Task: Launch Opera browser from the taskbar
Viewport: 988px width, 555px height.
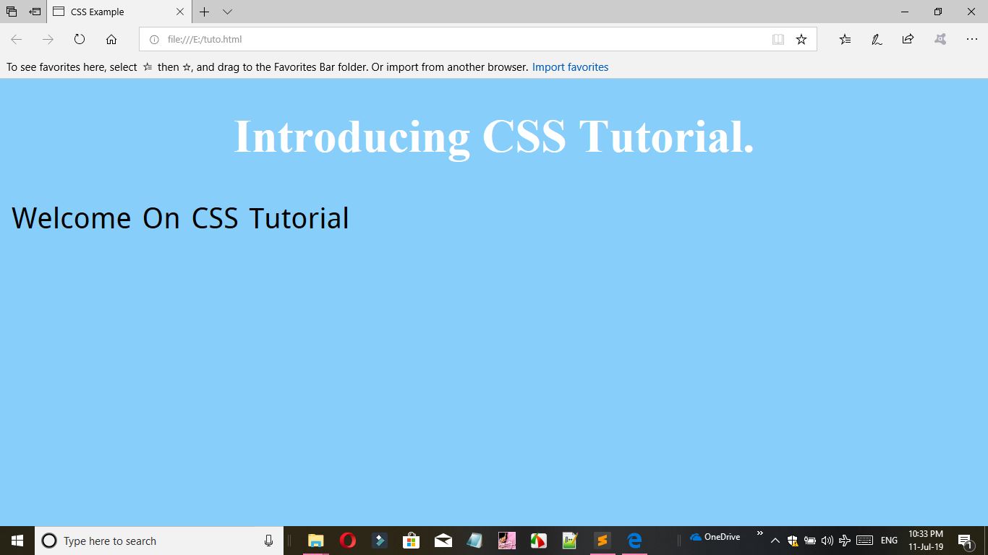Action: pyautogui.click(x=347, y=540)
